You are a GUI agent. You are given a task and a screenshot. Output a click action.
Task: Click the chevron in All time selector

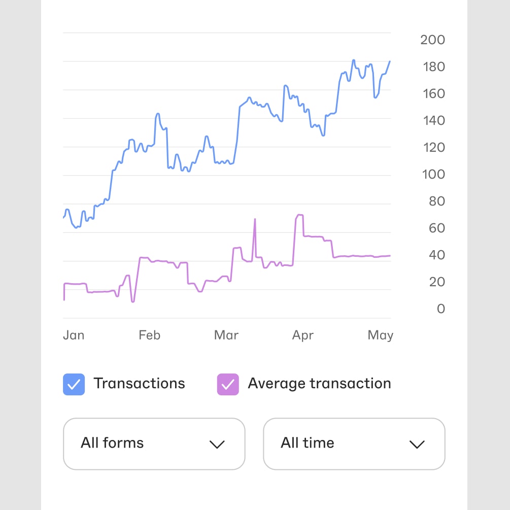pyautogui.click(x=417, y=445)
